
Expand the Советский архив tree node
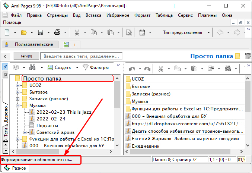pos(25,133)
